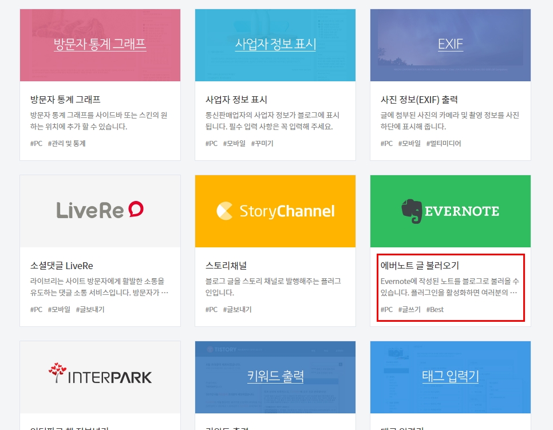Select #모바일 tag on 사진 정보(EXIF) 출력 card
553x430 pixels.
pos(409,144)
